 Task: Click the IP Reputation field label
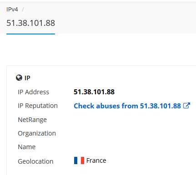click(x=38, y=106)
